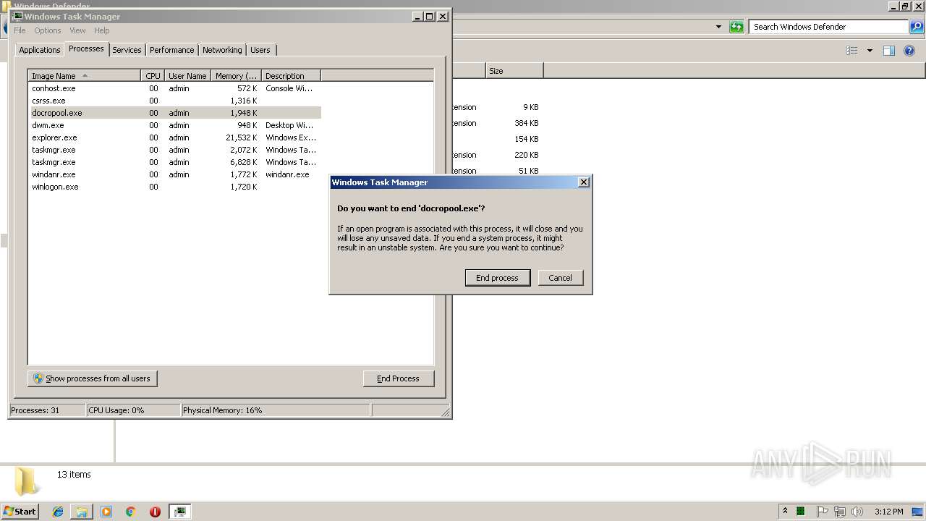Open the Options menu in Task Manager
This screenshot has width=926, height=521.
click(x=48, y=30)
